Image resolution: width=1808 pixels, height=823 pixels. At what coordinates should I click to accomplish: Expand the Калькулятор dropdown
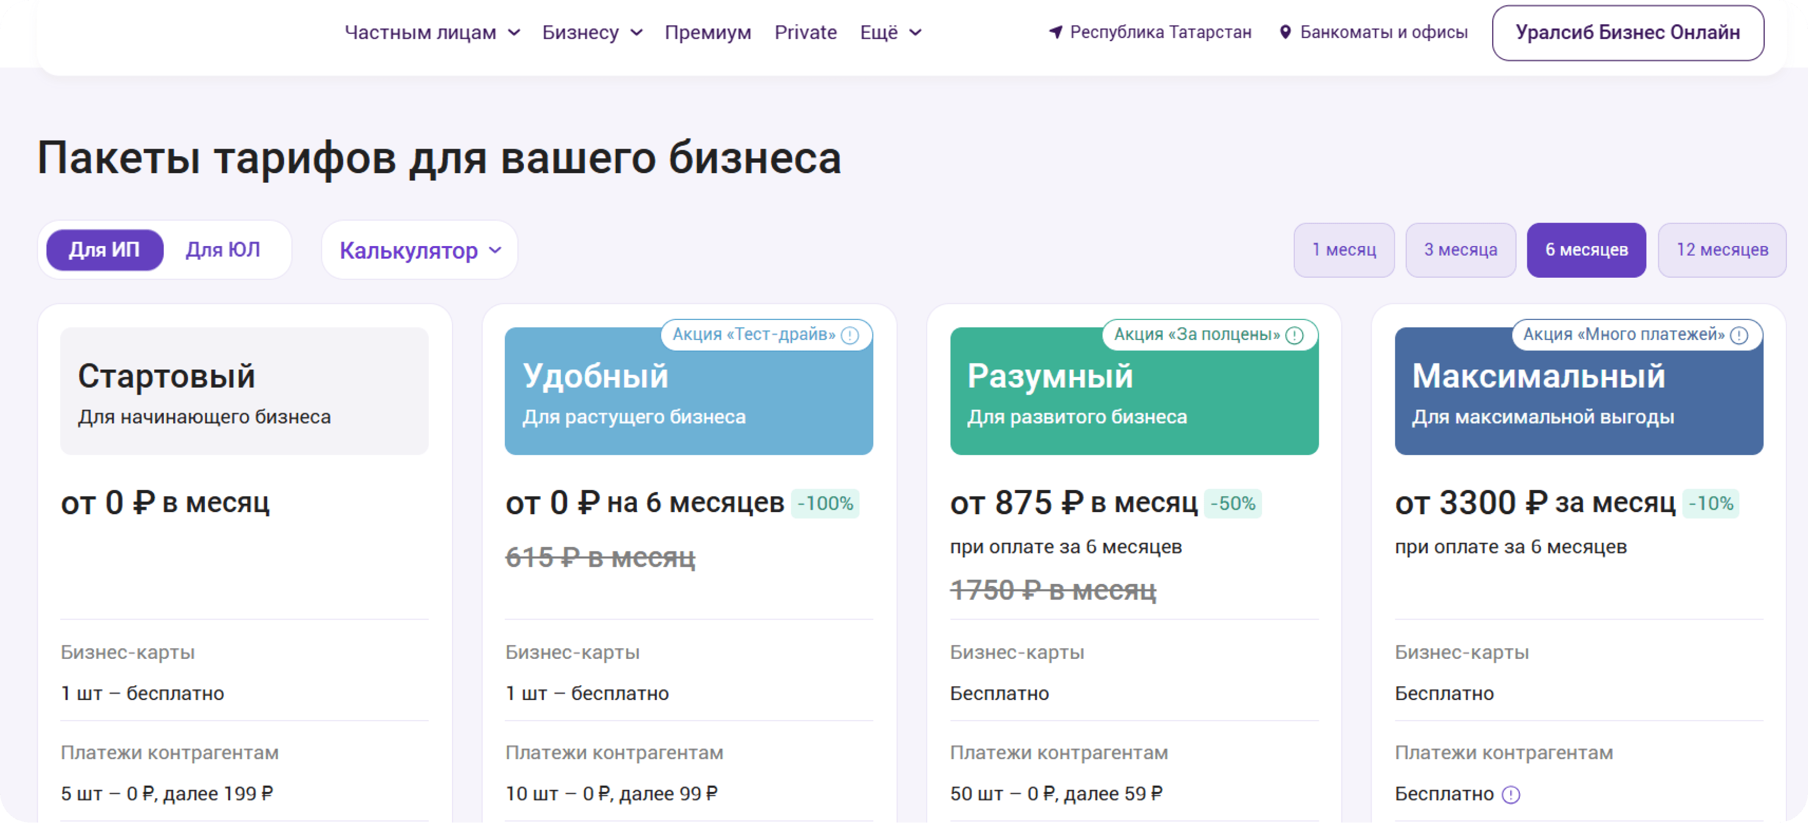click(420, 251)
